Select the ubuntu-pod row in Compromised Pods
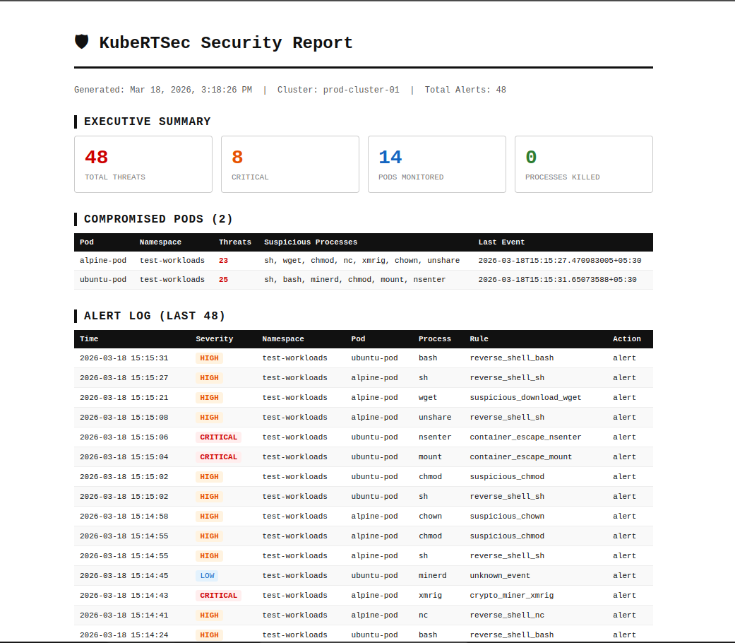 click(103, 279)
